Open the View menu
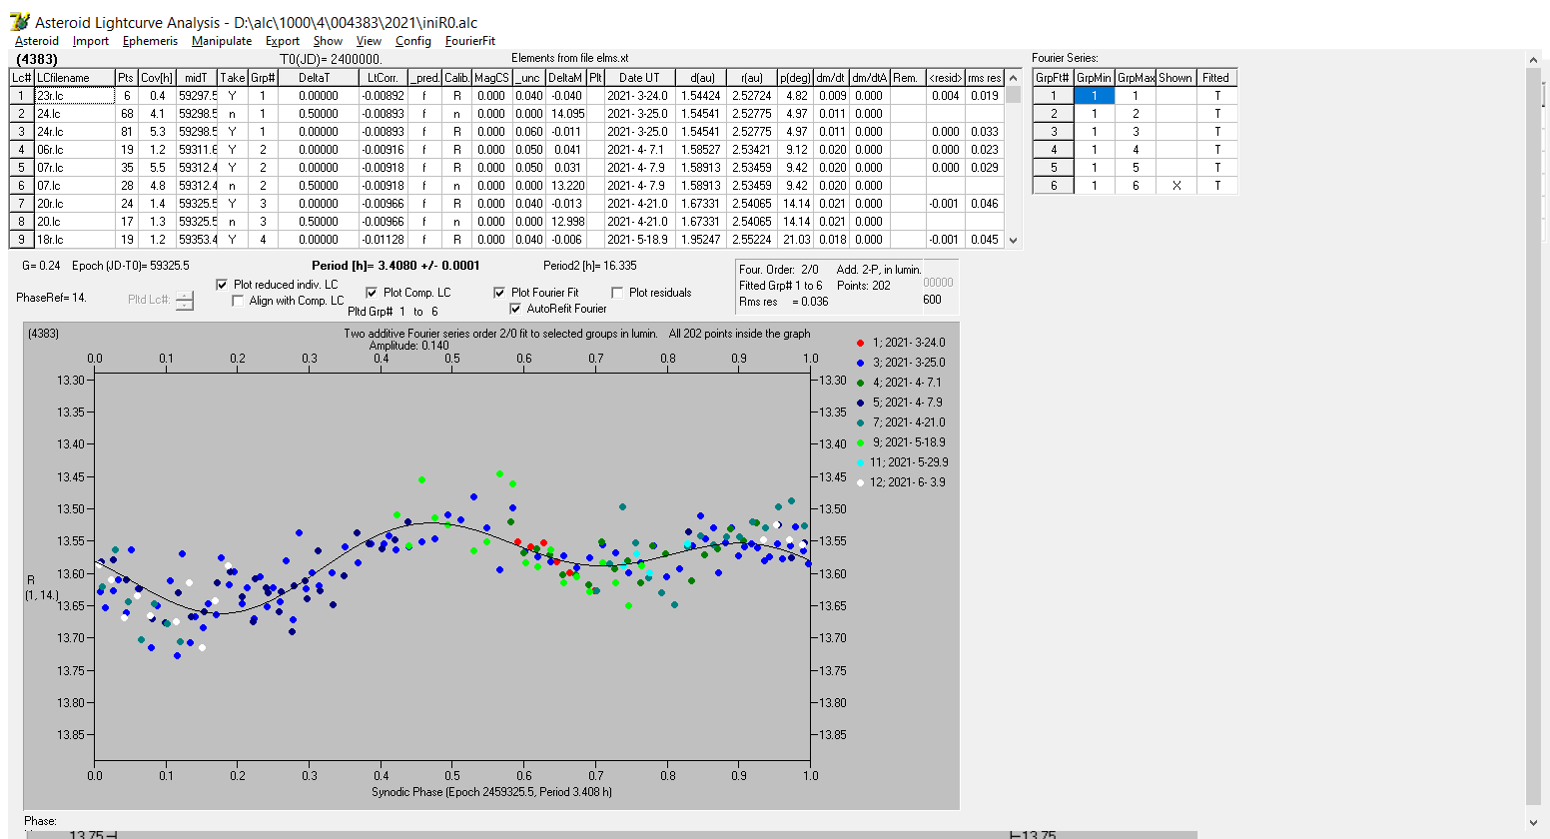Screen dimensions: 1550x839 [x=369, y=41]
